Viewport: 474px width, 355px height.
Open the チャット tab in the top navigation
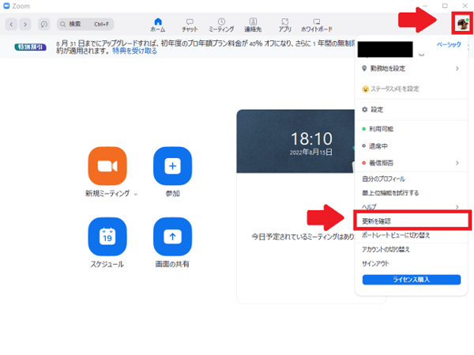pos(190,24)
